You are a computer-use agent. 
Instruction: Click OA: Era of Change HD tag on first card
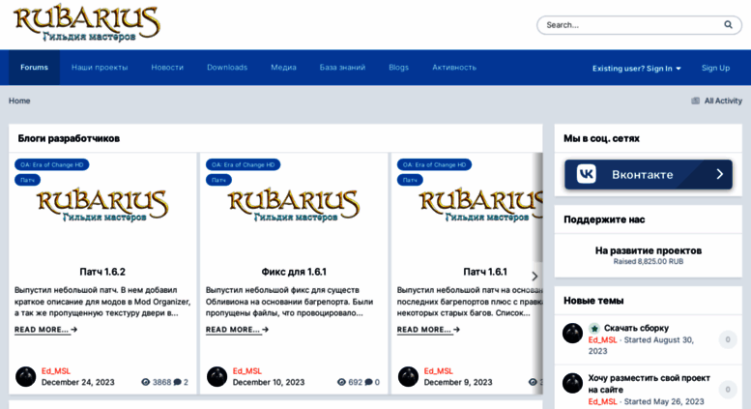point(52,164)
